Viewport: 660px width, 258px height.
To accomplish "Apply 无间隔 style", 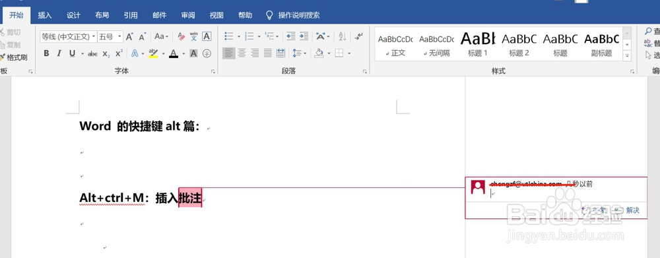I will tap(436, 44).
